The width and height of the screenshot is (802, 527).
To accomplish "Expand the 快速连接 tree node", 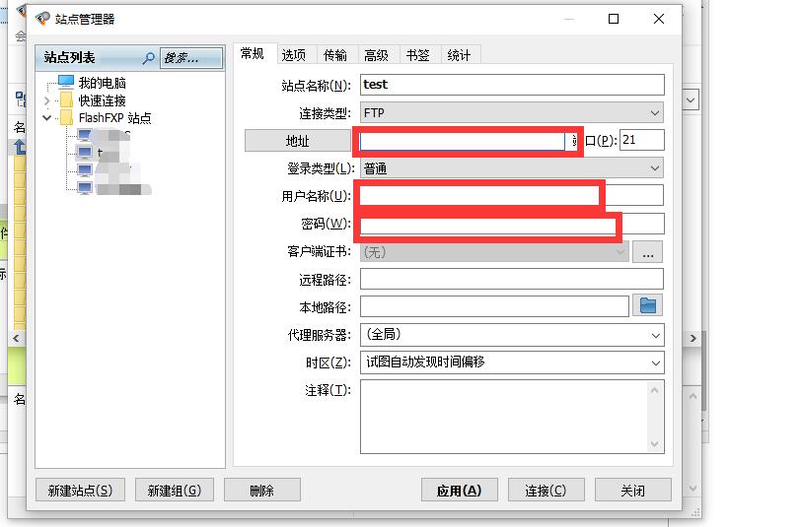I will point(47,100).
